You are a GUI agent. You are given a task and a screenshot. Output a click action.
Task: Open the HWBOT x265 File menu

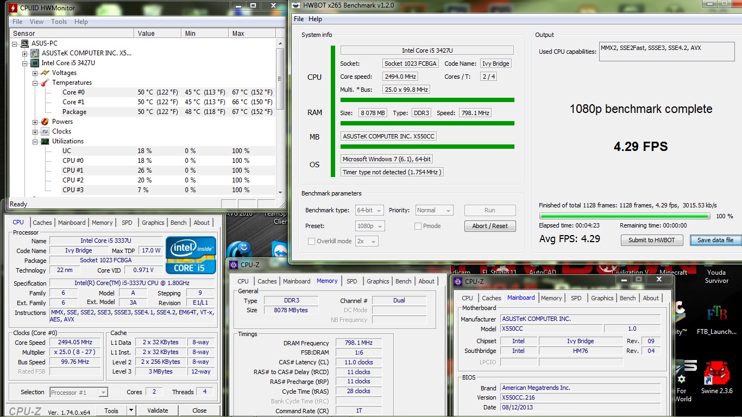click(299, 19)
